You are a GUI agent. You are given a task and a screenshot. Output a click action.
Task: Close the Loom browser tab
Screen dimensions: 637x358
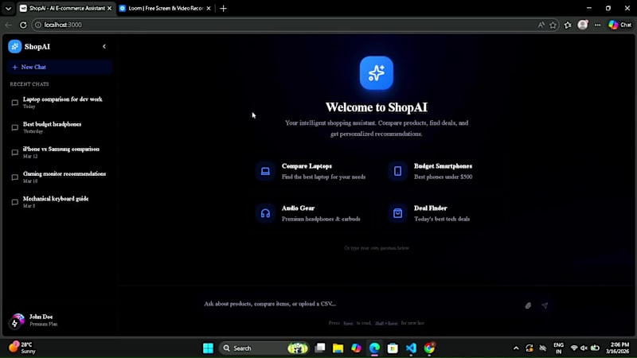pyautogui.click(x=209, y=8)
